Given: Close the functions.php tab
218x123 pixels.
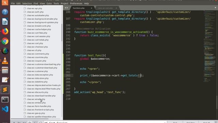Looking at the screenshot, I should [91, 8].
